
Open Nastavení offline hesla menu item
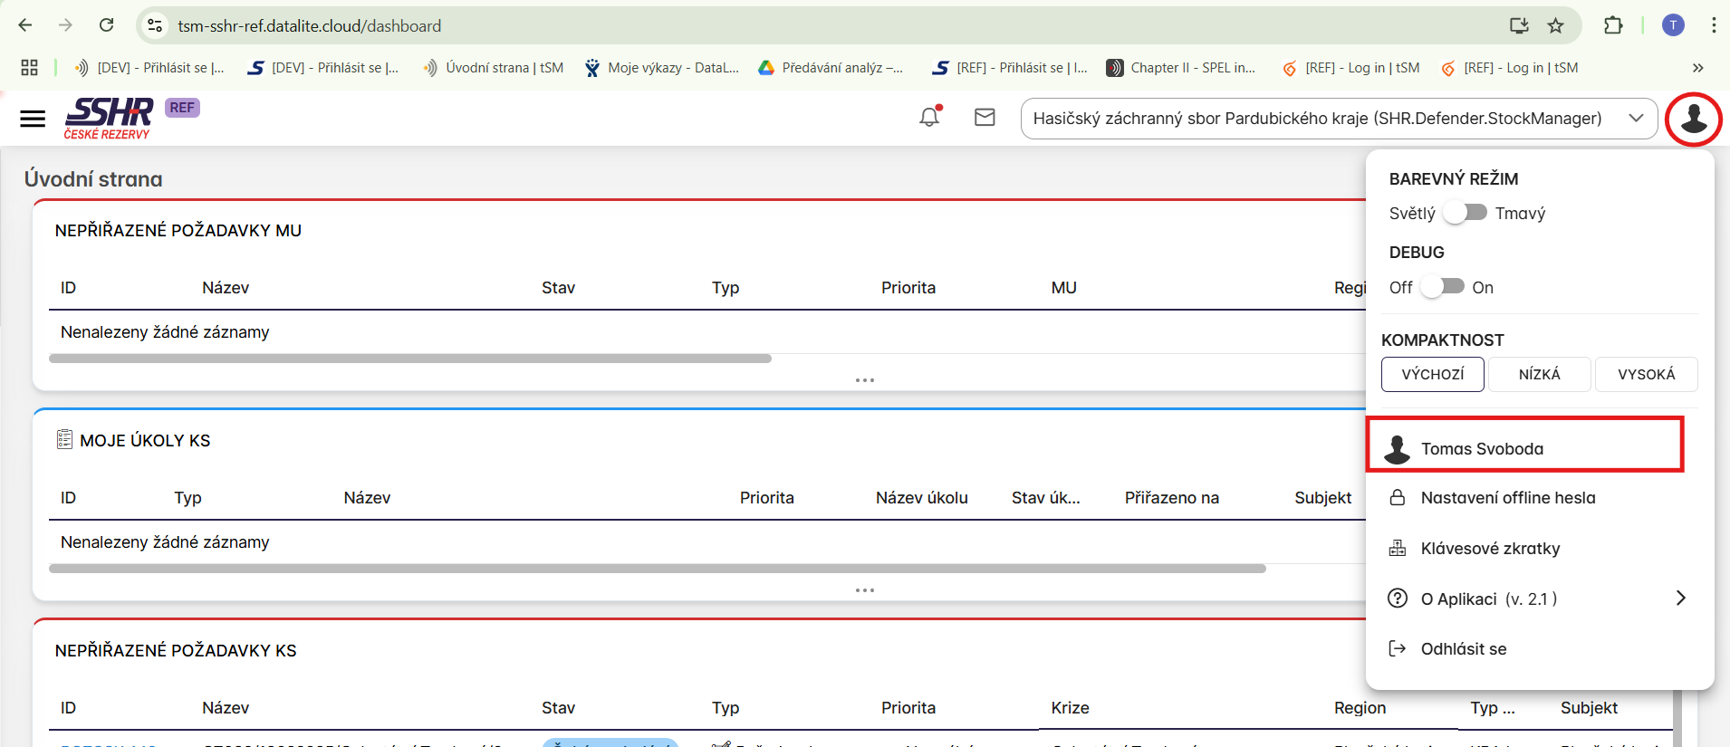click(1507, 498)
